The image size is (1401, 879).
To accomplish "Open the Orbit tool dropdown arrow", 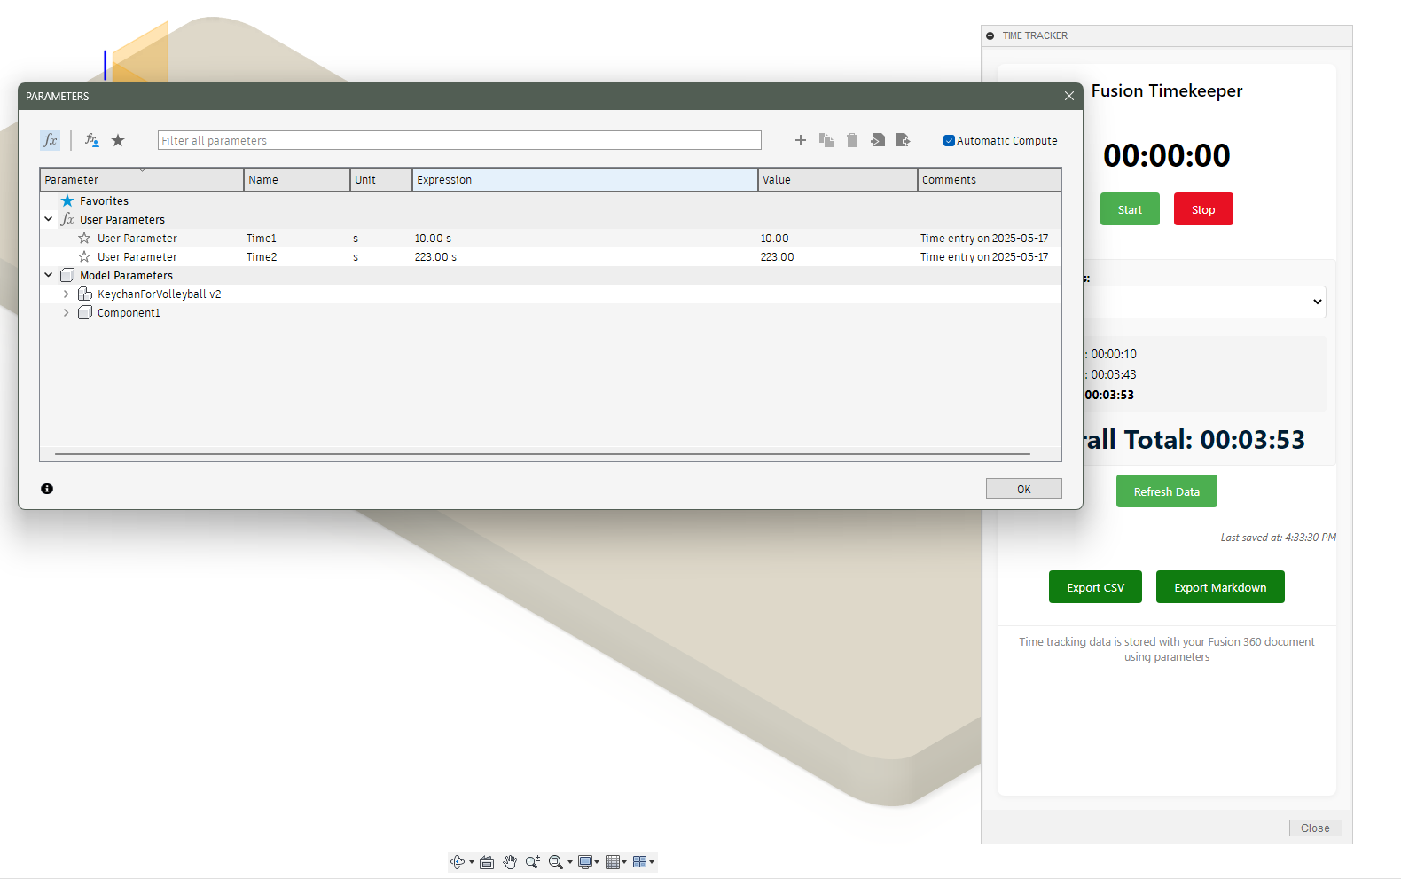I will [472, 862].
